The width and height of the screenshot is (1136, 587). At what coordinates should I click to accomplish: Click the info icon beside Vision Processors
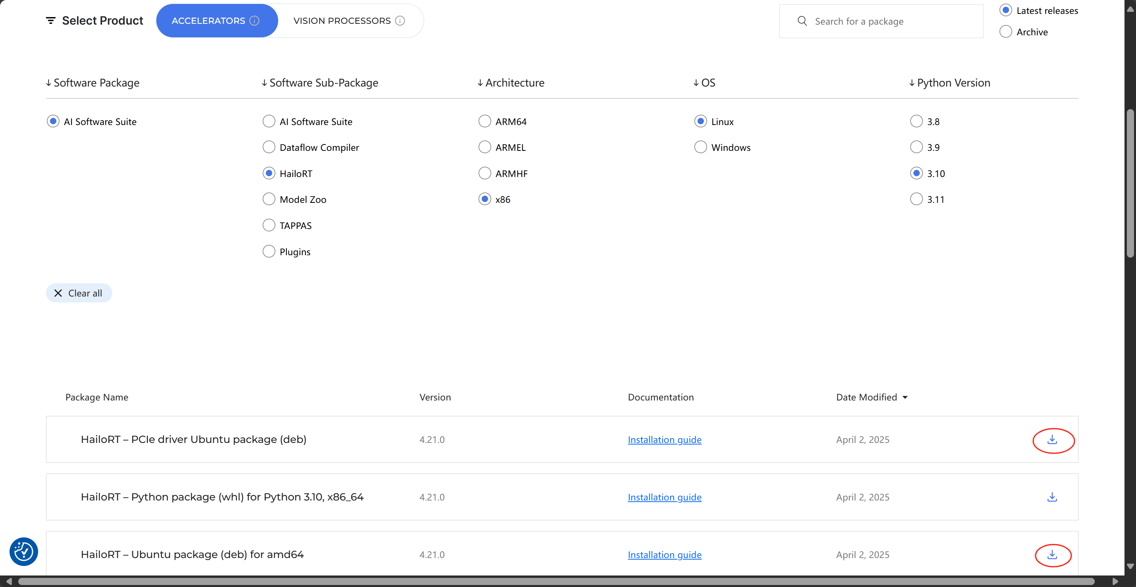[400, 21]
